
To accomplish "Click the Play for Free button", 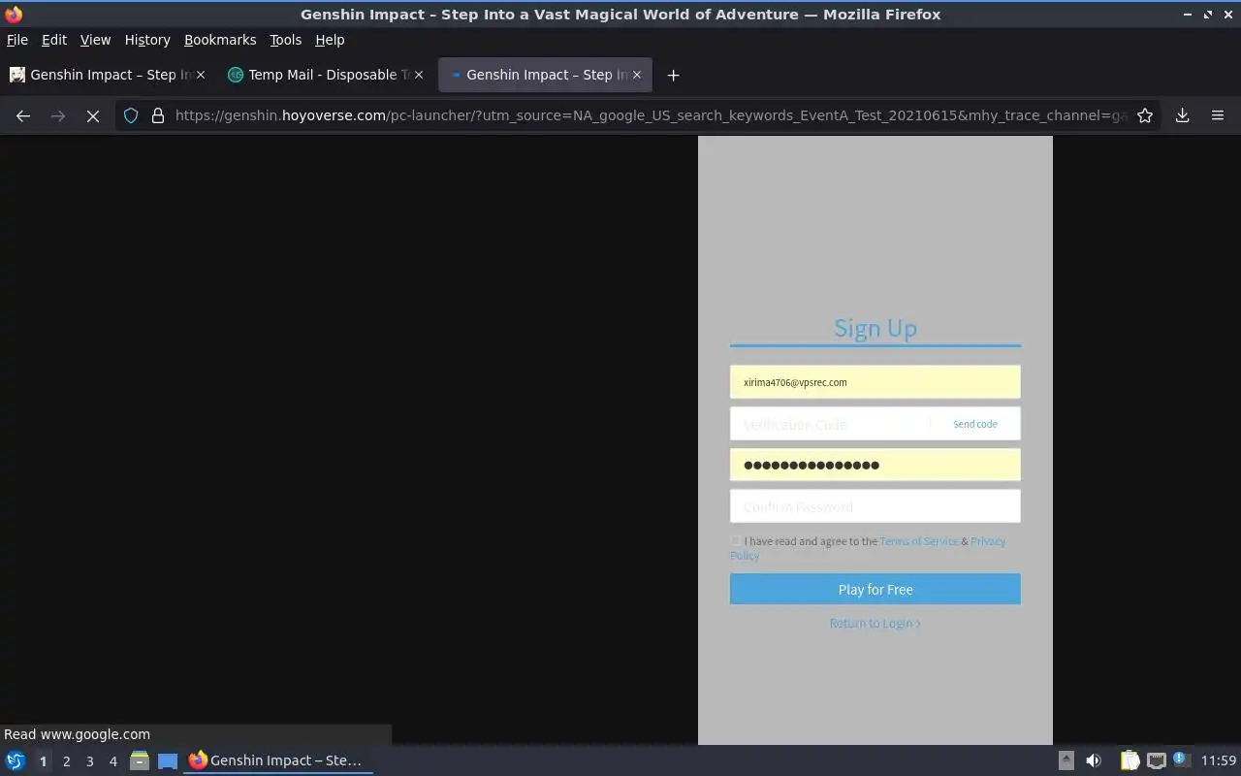I will click(875, 589).
